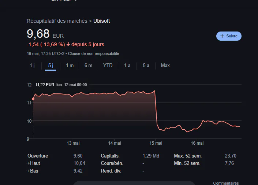The image size is (258, 185).
Task: Show the YTD range tab
Action: (x=108, y=66)
